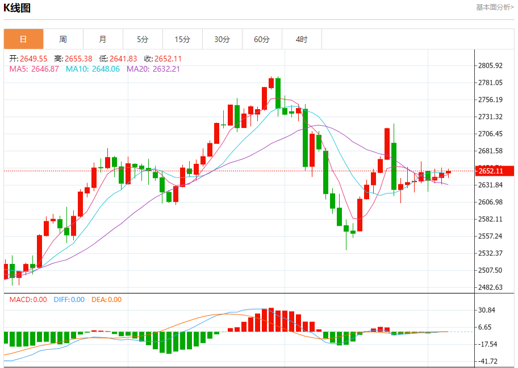Screen dimensions: 518x368
Task: Click the MA5: 2646.87 label
Action: tap(34, 69)
